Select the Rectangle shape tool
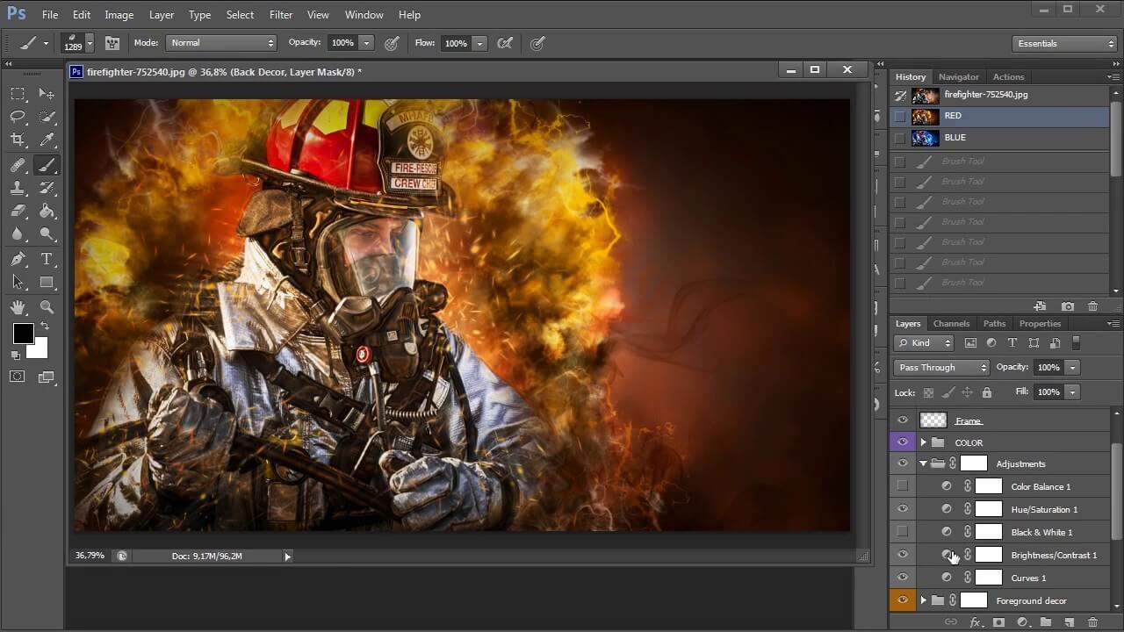Screen dimensions: 1124x632 pos(47,282)
